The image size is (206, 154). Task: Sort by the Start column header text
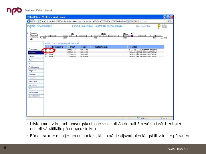[73, 47]
